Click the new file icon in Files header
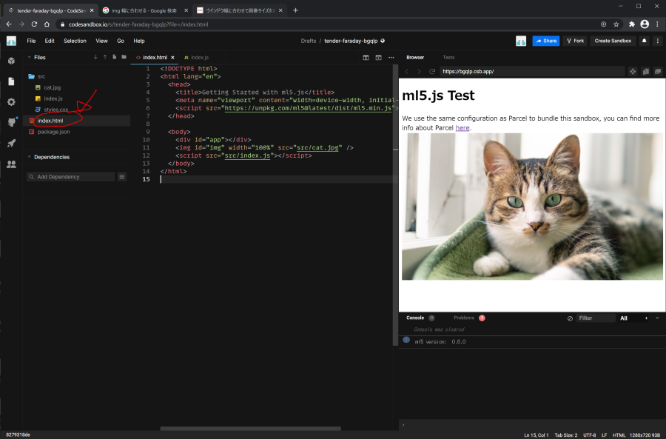666x439 pixels. (114, 57)
